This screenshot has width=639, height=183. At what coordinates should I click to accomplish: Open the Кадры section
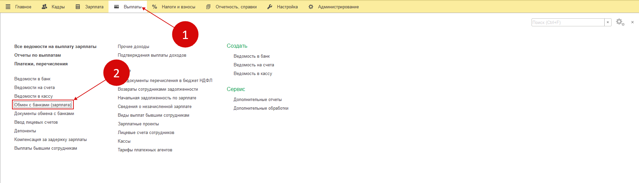(x=53, y=7)
